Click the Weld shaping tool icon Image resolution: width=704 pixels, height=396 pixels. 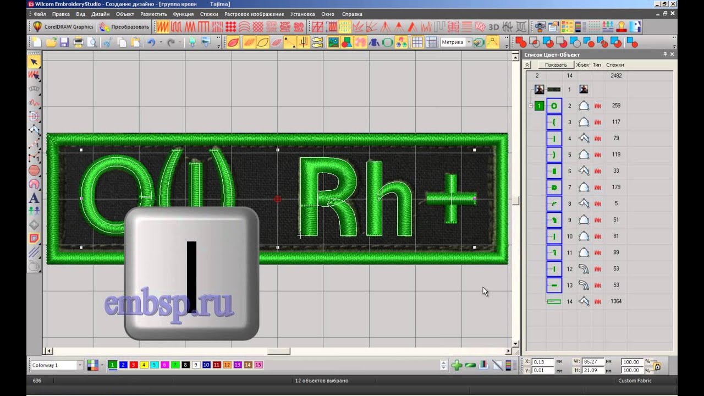520,42
